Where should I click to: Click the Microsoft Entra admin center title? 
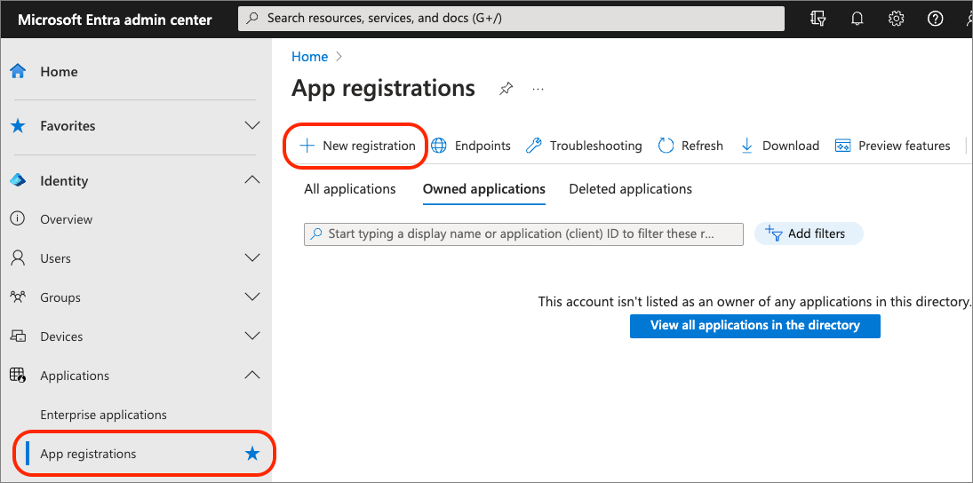tap(115, 20)
